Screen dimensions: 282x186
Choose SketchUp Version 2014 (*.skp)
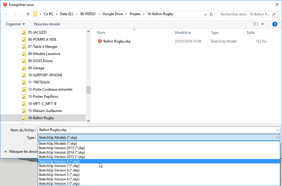click(x=159, y=152)
